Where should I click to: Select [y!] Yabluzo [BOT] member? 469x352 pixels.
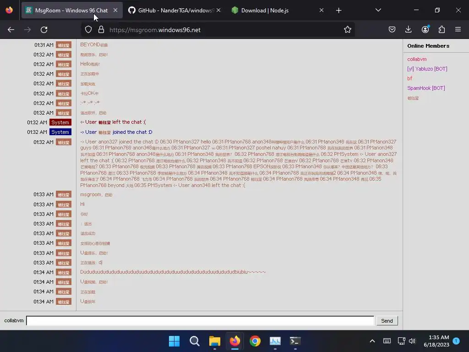pos(427,69)
